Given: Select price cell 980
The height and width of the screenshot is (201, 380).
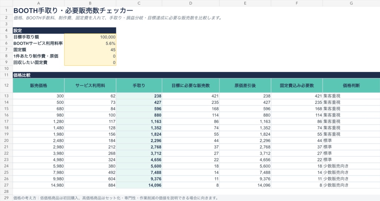Looking at the screenshot, I should coord(39,115).
